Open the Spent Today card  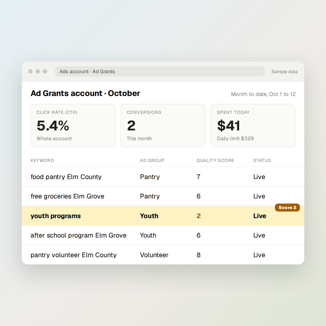tap(253, 125)
